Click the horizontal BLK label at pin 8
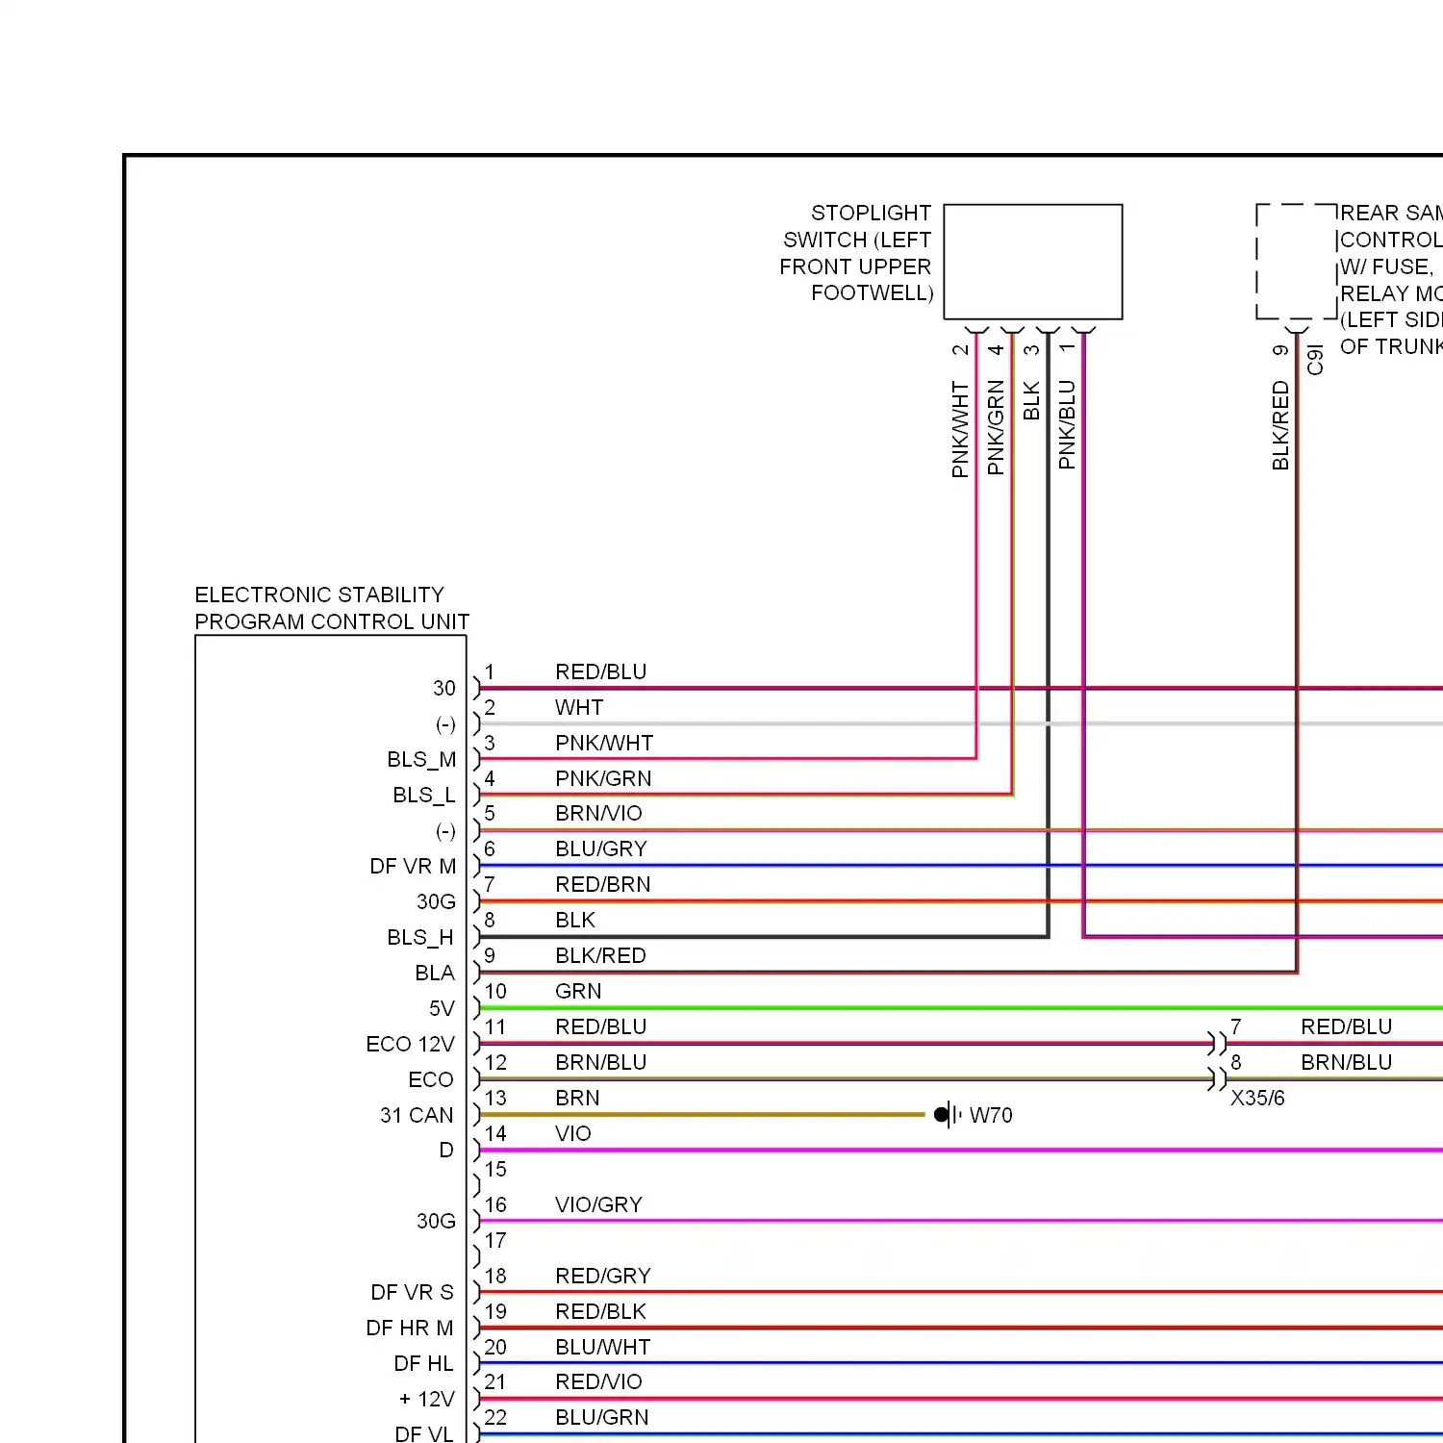Image resolution: width=1443 pixels, height=1443 pixels. tap(575, 920)
